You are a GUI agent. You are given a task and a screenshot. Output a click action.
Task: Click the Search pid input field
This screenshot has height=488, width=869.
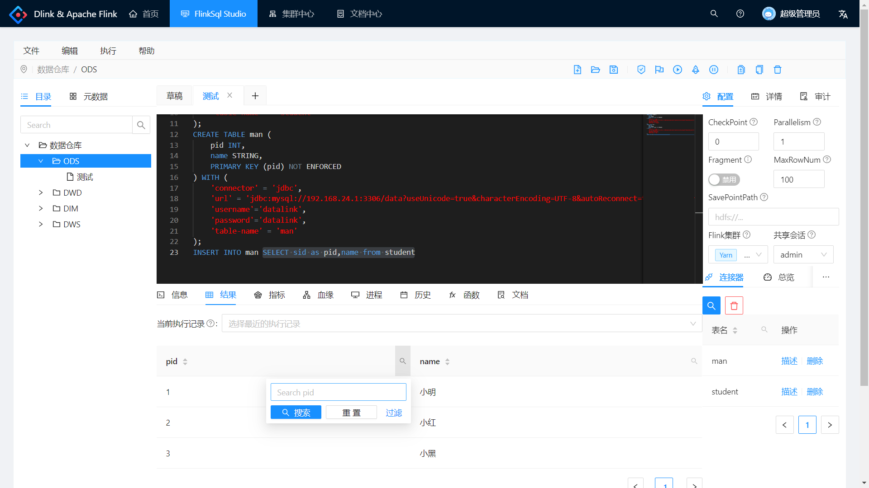click(x=338, y=392)
